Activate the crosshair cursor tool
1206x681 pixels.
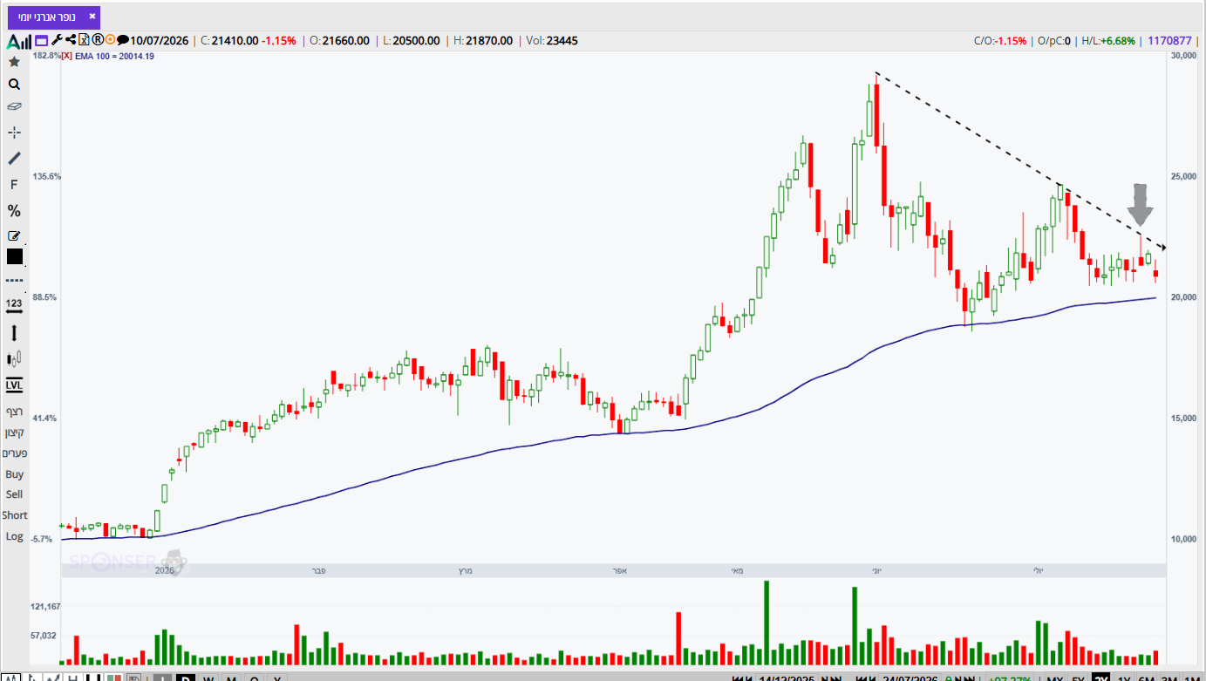tap(14, 133)
